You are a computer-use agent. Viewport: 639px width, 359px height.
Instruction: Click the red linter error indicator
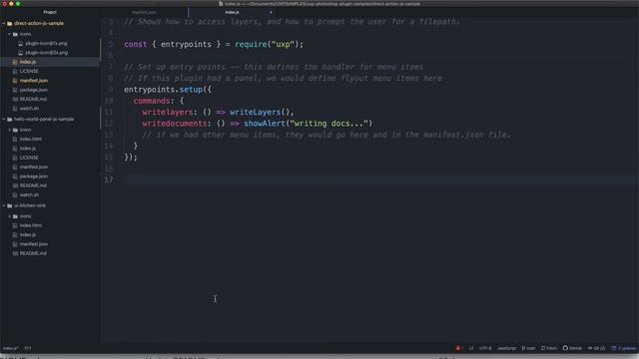pyautogui.click(x=459, y=348)
